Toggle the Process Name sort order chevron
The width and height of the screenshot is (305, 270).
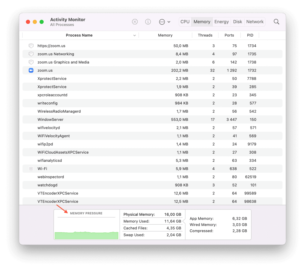134,35
